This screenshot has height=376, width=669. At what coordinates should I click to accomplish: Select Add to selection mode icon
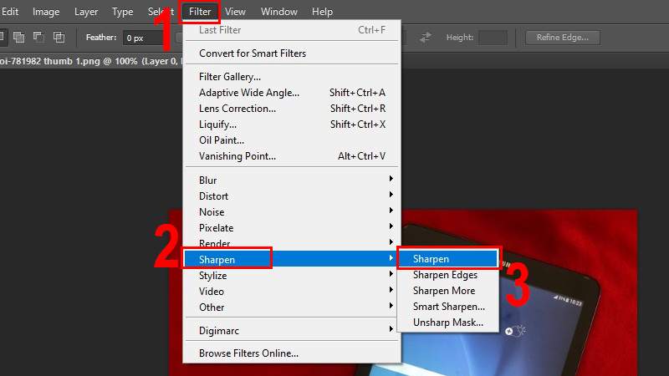18,37
